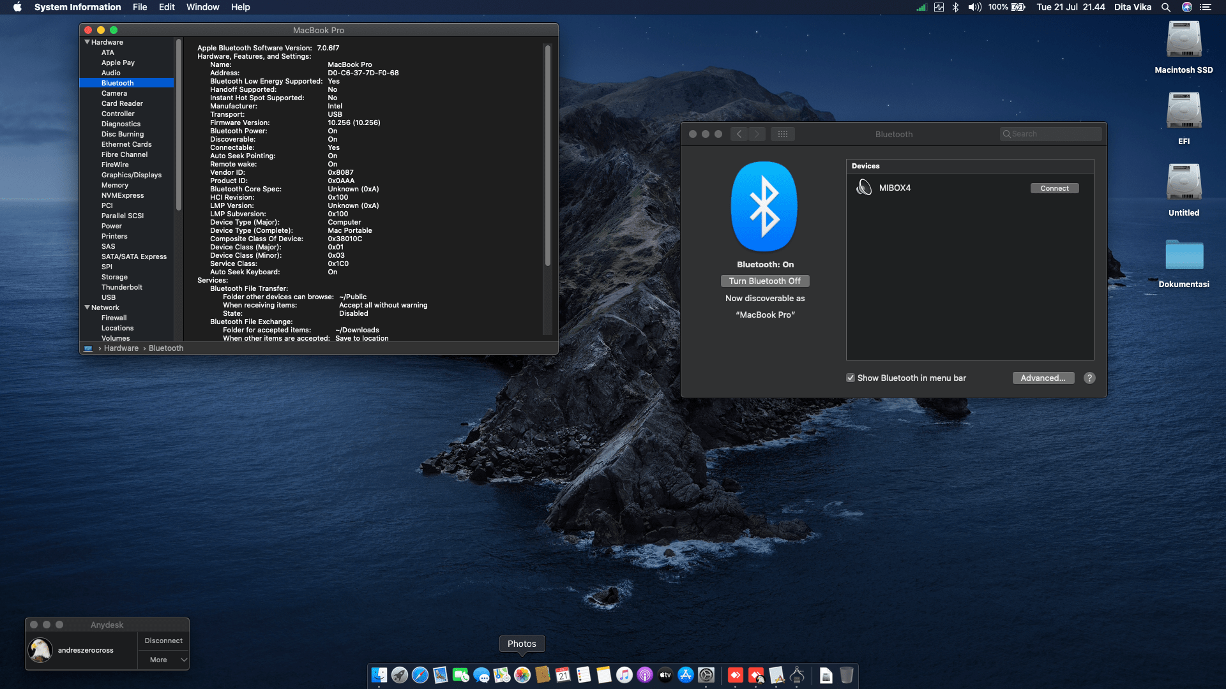Collapse the Hardware section in sidebar
Screen dimensions: 1226x689
[x=87, y=42]
